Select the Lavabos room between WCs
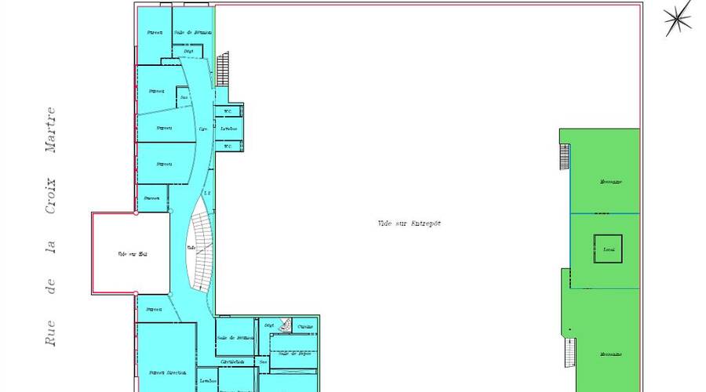Image resolution: width=706 pixels, height=392 pixels. pos(228,128)
